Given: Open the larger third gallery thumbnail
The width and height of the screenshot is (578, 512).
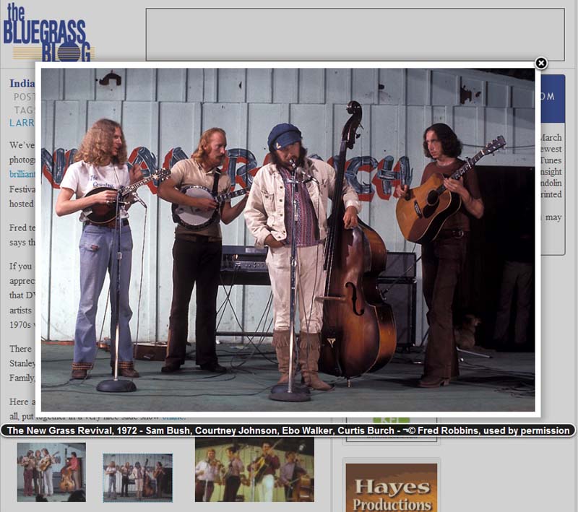Looking at the screenshot, I should pos(254,470).
